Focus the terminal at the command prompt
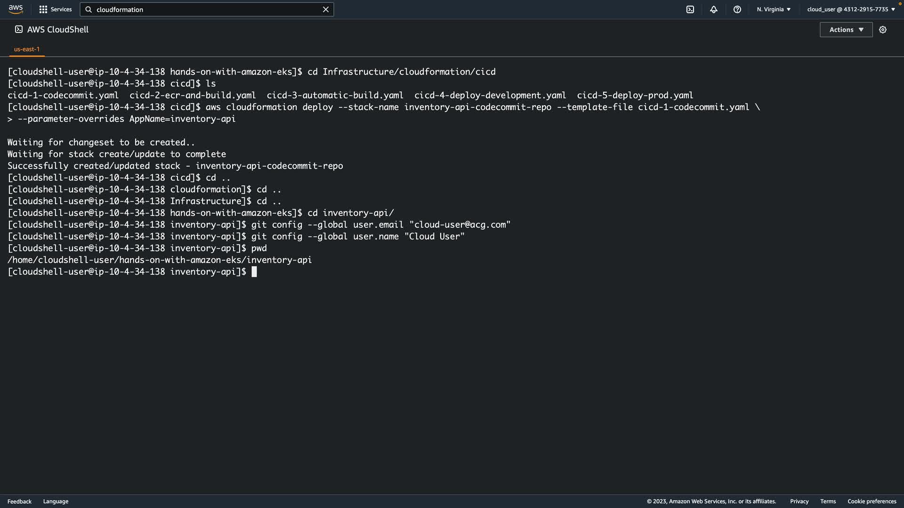The image size is (904, 508). pyautogui.click(x=254, y=272)
